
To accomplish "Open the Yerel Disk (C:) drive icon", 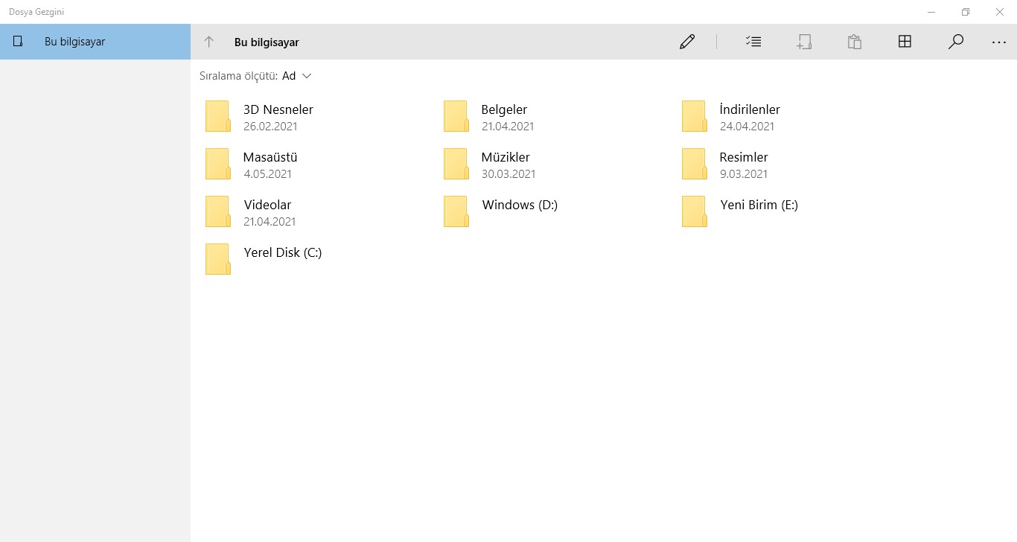I will (x=218, y=259).
